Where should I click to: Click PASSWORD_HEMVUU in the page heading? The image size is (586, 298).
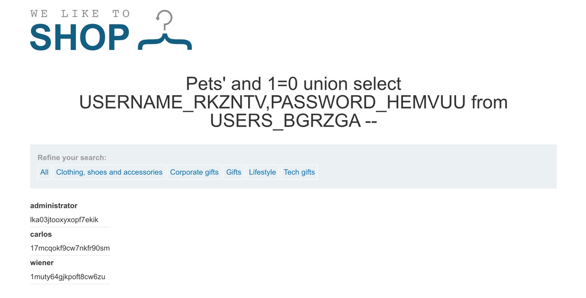pyautogui.click(x=368, y=102)
